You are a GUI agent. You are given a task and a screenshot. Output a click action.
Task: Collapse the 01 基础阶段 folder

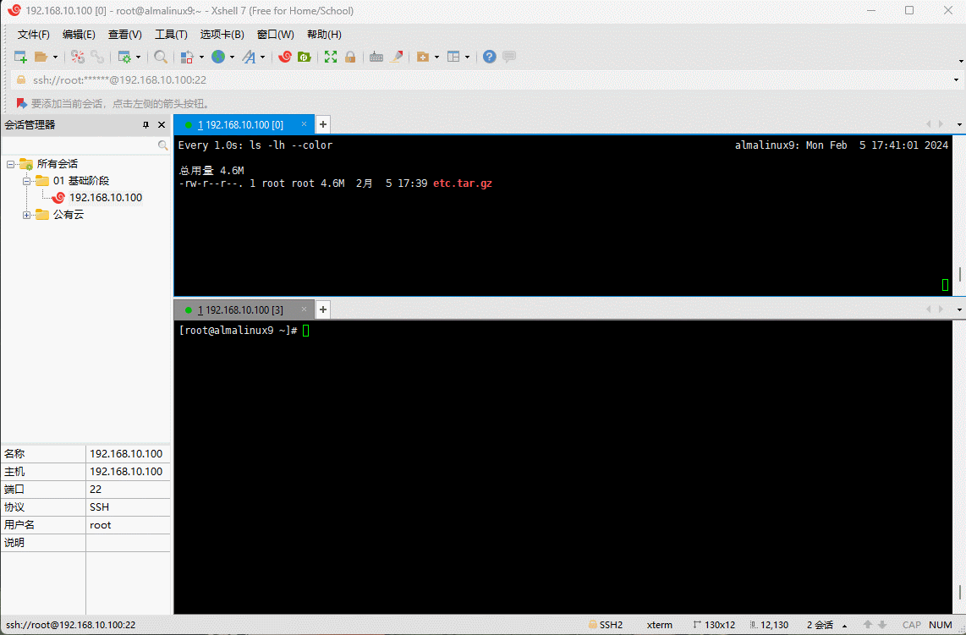point(27,181)
